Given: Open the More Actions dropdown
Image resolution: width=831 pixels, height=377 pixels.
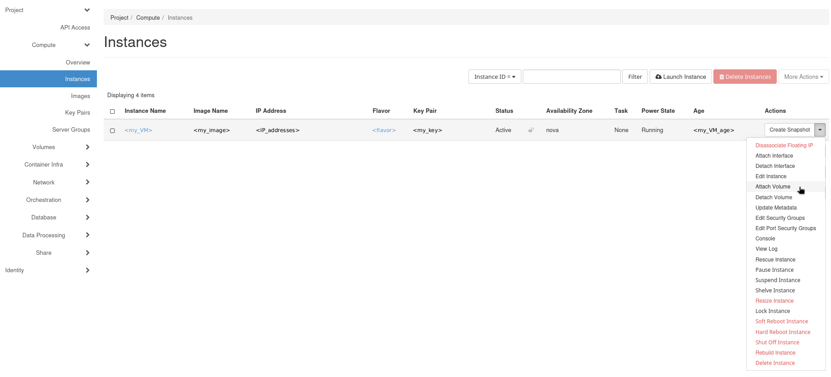Looking at the screenshot, I should point(803,77).
